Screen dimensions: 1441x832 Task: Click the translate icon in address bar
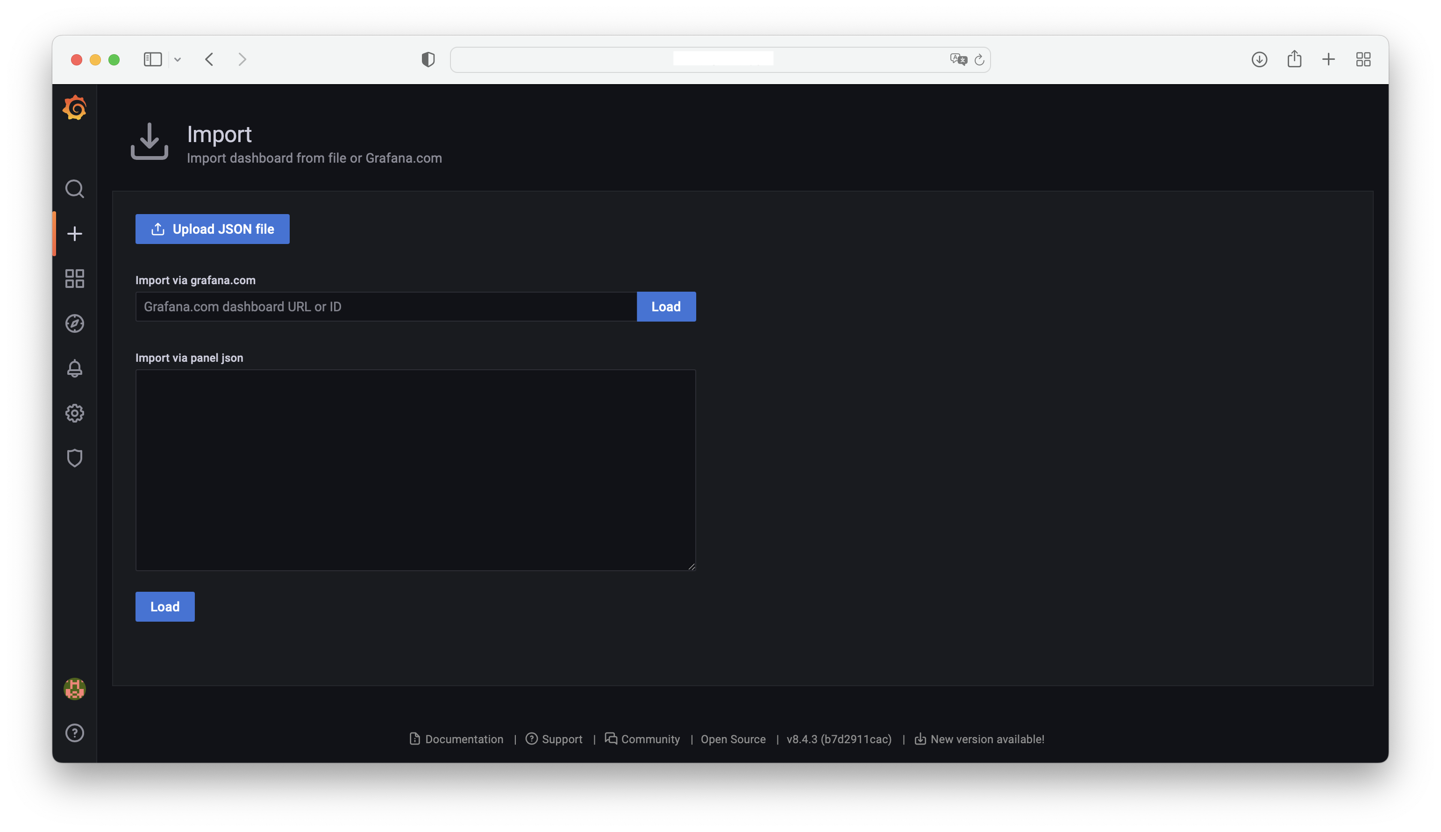click(958, 59)
